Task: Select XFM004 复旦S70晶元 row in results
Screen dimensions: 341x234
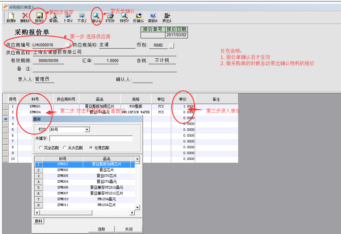Action: (85, 182)
